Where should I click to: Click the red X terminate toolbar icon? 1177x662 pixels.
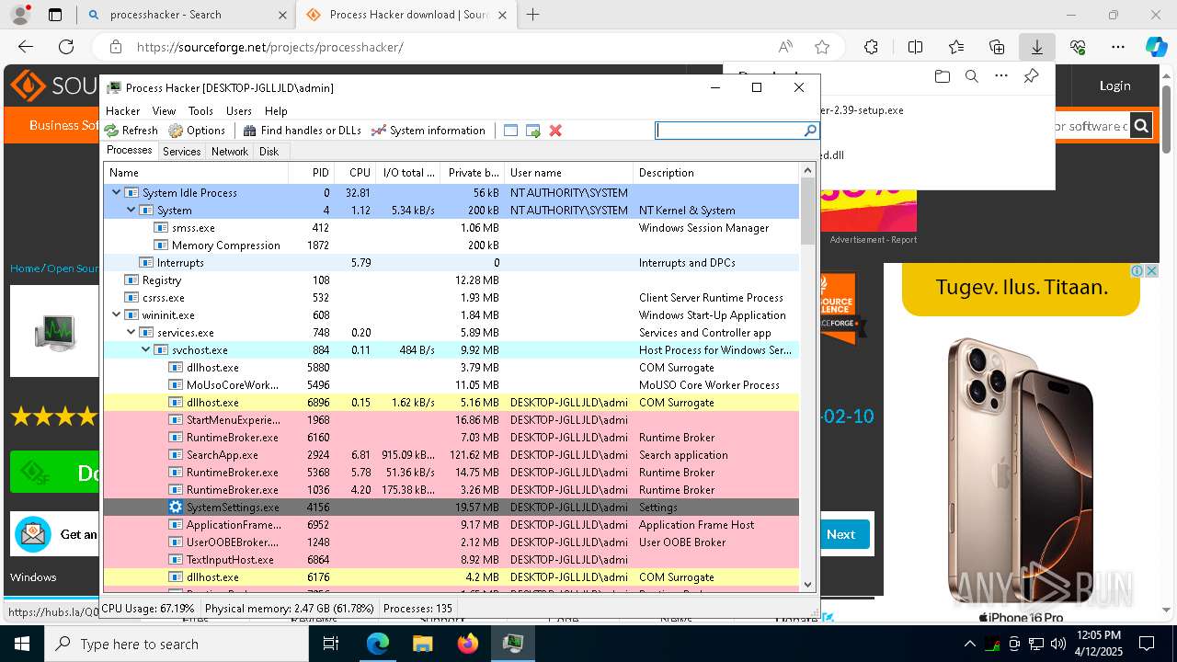click(555, 131)
